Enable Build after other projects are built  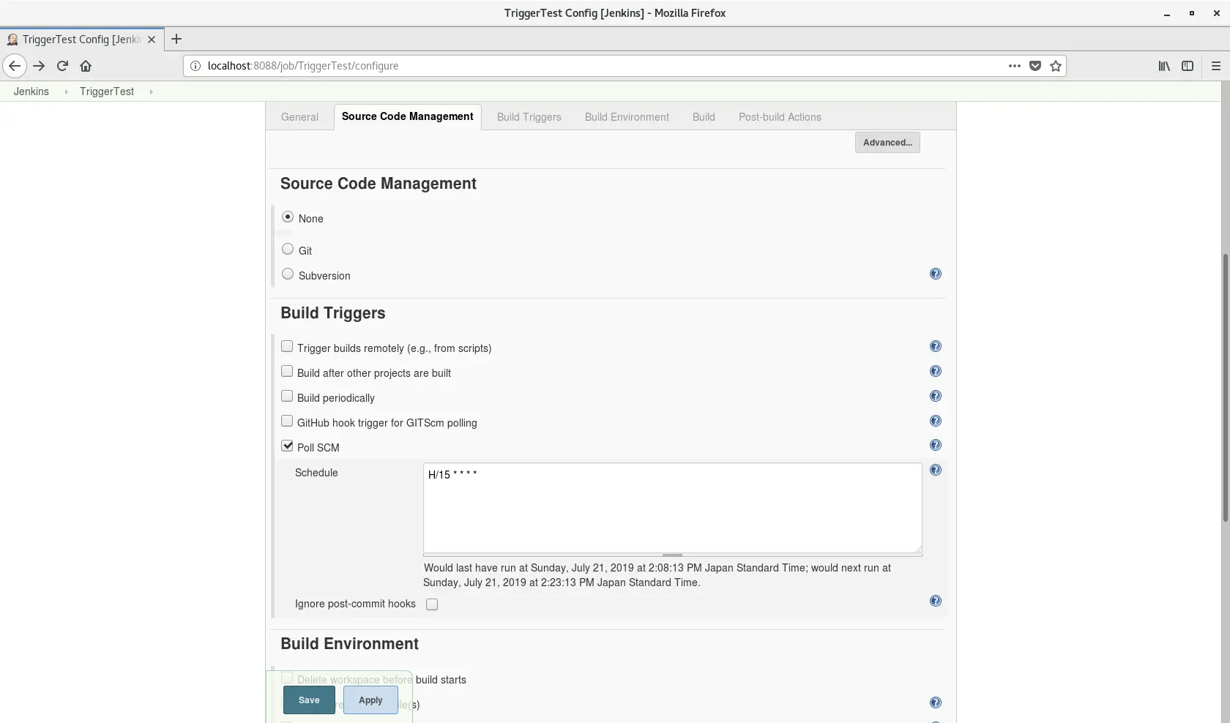287,372
